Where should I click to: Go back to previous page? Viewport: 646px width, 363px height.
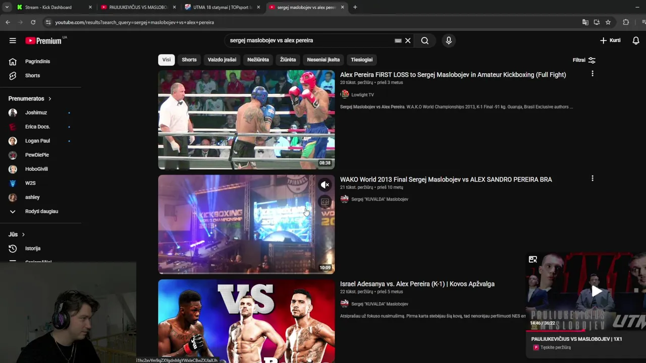click(x=8, y=22)
